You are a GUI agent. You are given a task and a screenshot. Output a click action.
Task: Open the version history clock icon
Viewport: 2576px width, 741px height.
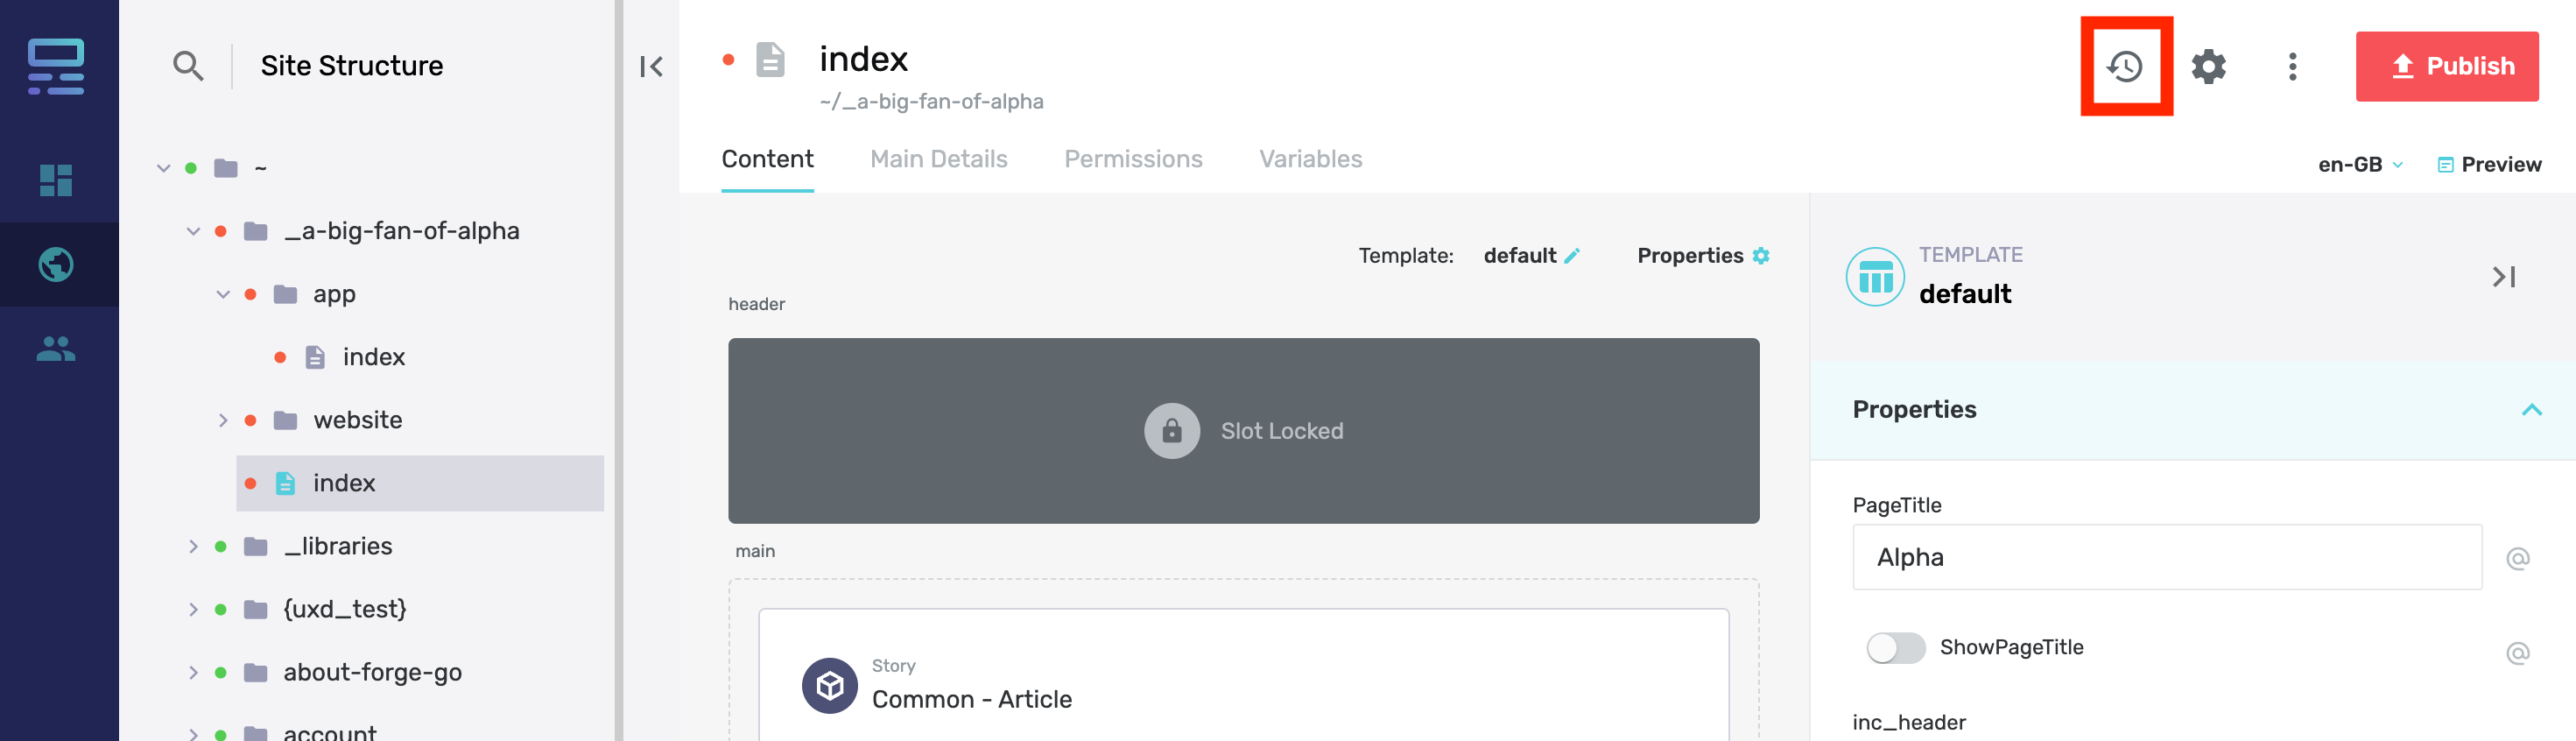(2125, 66)
